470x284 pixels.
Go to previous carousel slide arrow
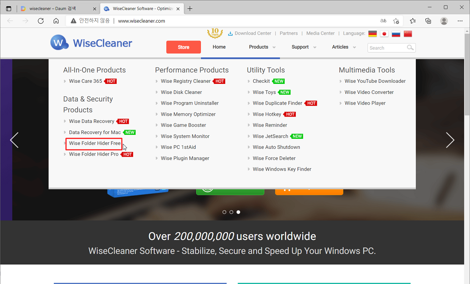(14, 140)
